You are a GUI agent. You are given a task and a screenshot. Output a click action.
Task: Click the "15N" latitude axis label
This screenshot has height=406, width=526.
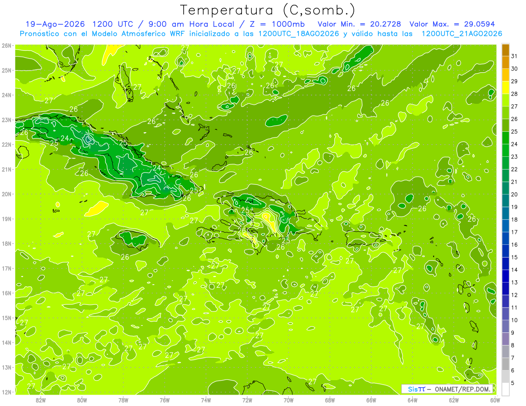7,318
